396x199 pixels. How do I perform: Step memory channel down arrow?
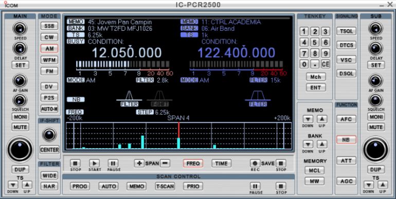[x=308, y=119]
